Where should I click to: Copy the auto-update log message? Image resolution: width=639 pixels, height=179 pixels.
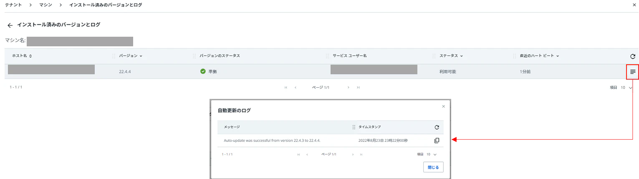point(437,141)
